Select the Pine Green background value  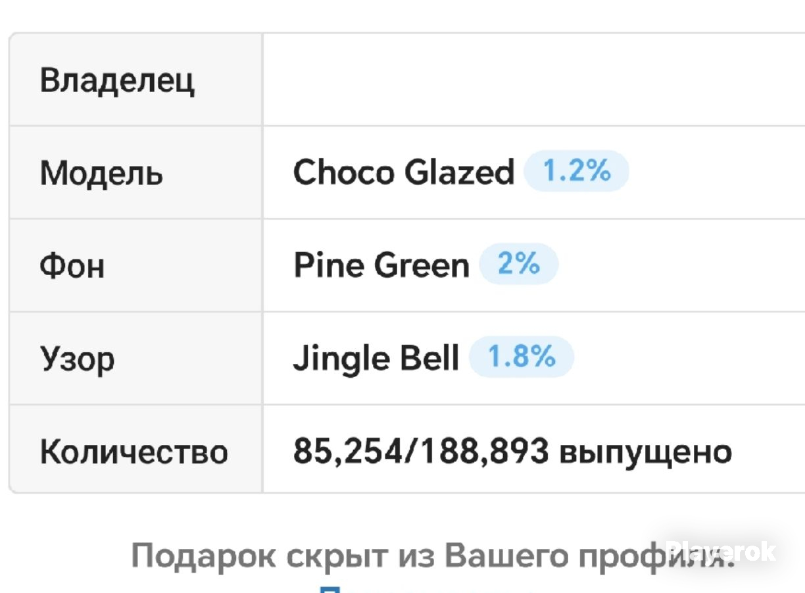(x=381, y=265)
